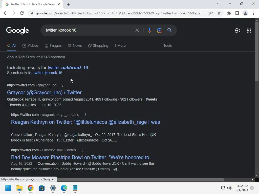
Task: Close the twitter jkbrook 16 tab
Action: click(59, 4)
